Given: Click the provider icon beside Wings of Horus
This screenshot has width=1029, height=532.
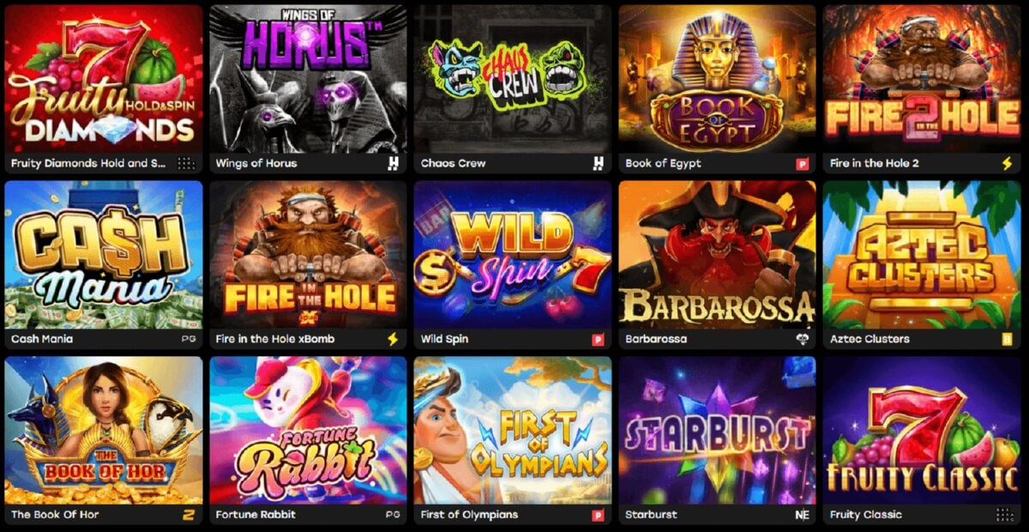Looking at the screenshot, I should coord(393,163).
